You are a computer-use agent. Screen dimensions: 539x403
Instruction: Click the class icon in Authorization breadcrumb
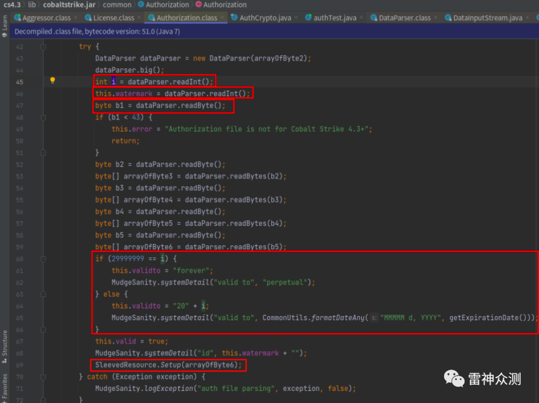point(141,4)
